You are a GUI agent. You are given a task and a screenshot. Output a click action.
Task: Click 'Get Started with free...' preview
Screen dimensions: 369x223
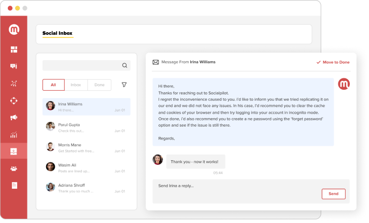[x=76, y=151]
